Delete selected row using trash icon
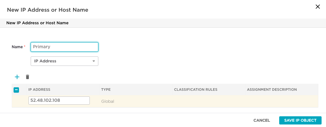326x127 pixels. click(28, 77)
